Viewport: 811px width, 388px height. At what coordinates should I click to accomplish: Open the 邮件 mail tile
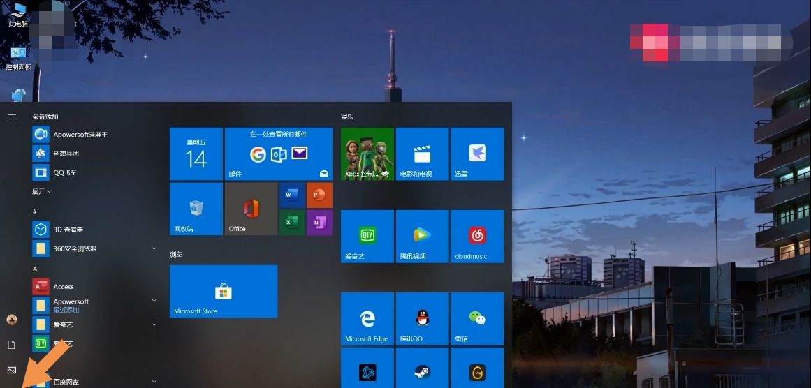click(x=278, y=154)
